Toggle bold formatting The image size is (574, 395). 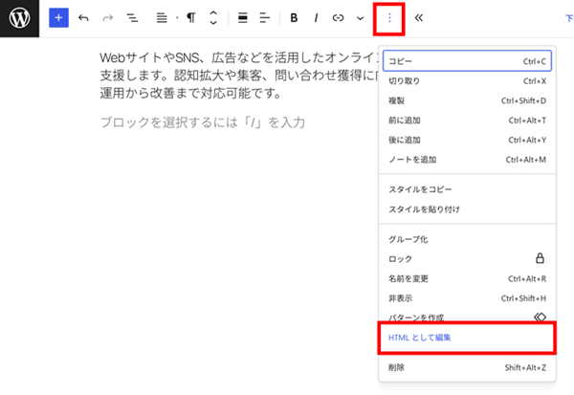click(294, 18)
